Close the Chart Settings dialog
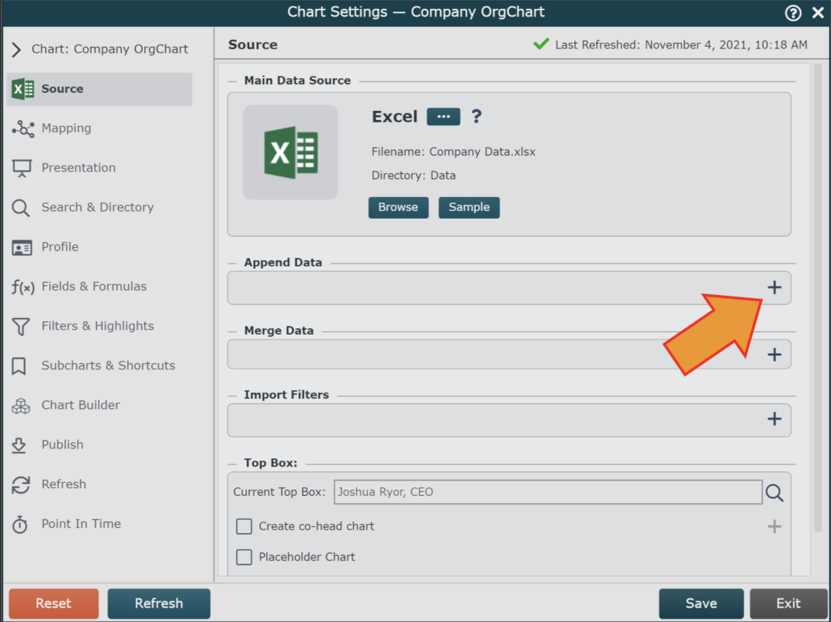This screenshot has width=831, height=622. (818, 13)
